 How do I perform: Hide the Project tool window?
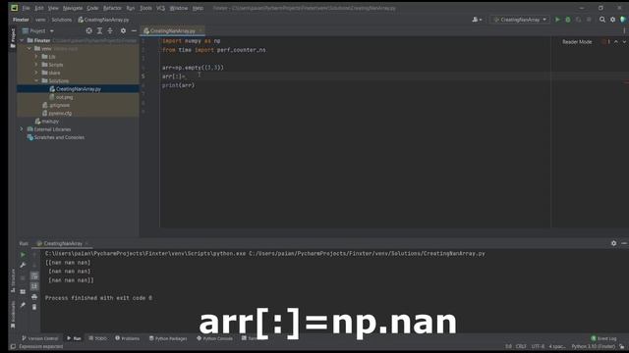134,30
